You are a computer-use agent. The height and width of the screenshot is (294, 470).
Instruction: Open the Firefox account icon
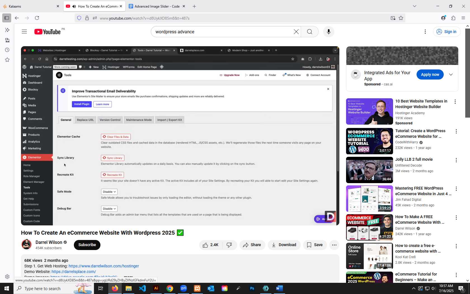coord(443,18)
